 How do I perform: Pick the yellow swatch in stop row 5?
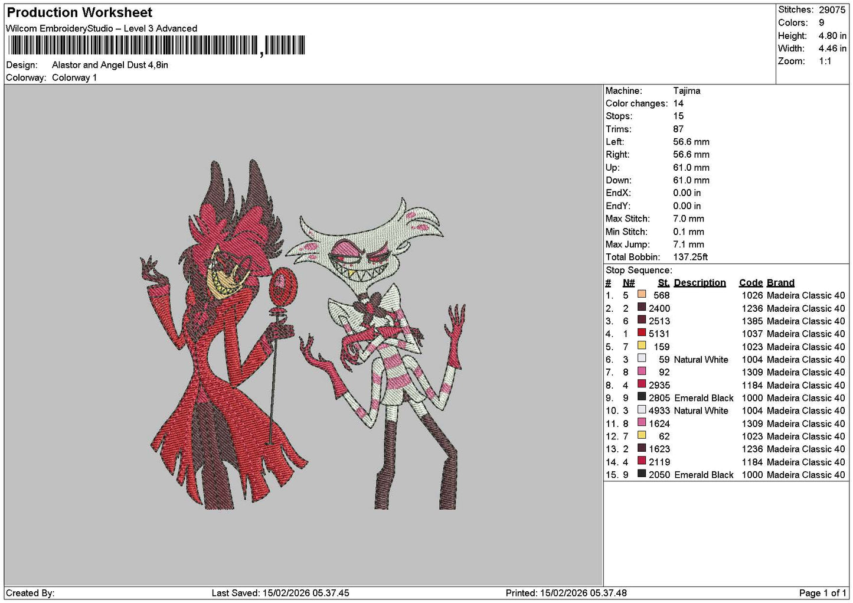click(642, 345)
